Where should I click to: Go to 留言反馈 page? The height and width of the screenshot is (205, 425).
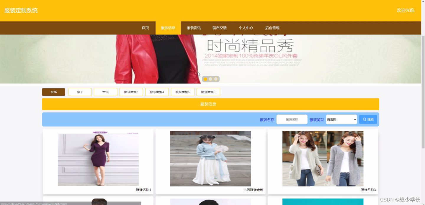tap(220, 28)
